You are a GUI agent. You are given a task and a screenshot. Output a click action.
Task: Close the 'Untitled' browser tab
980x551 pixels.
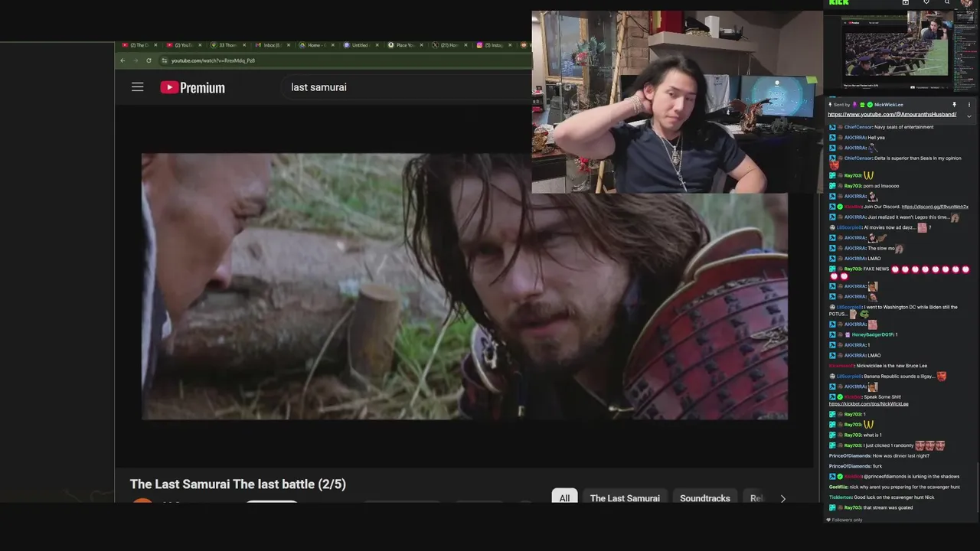tap(377, 45)
